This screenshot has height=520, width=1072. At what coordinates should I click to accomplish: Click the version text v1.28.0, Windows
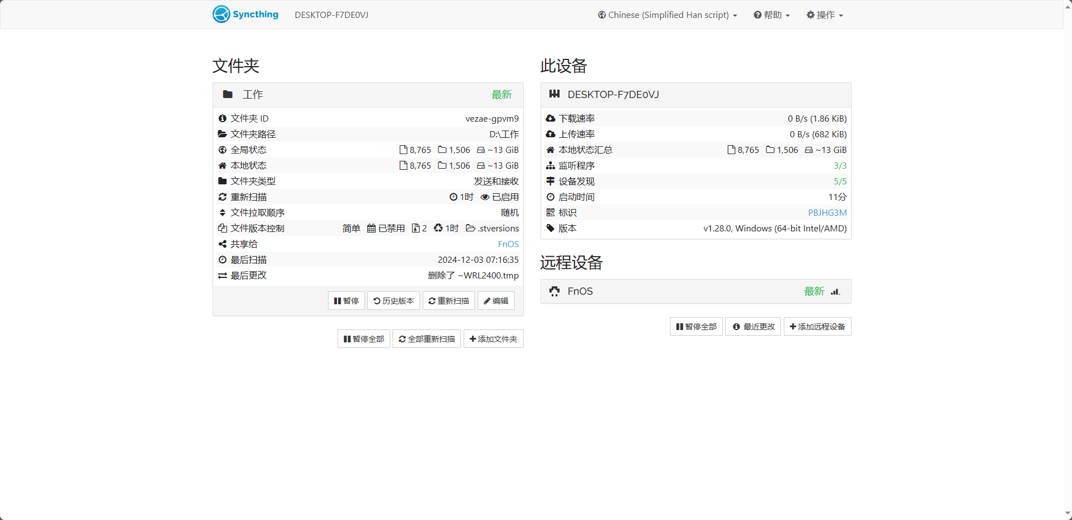[775, 228]
